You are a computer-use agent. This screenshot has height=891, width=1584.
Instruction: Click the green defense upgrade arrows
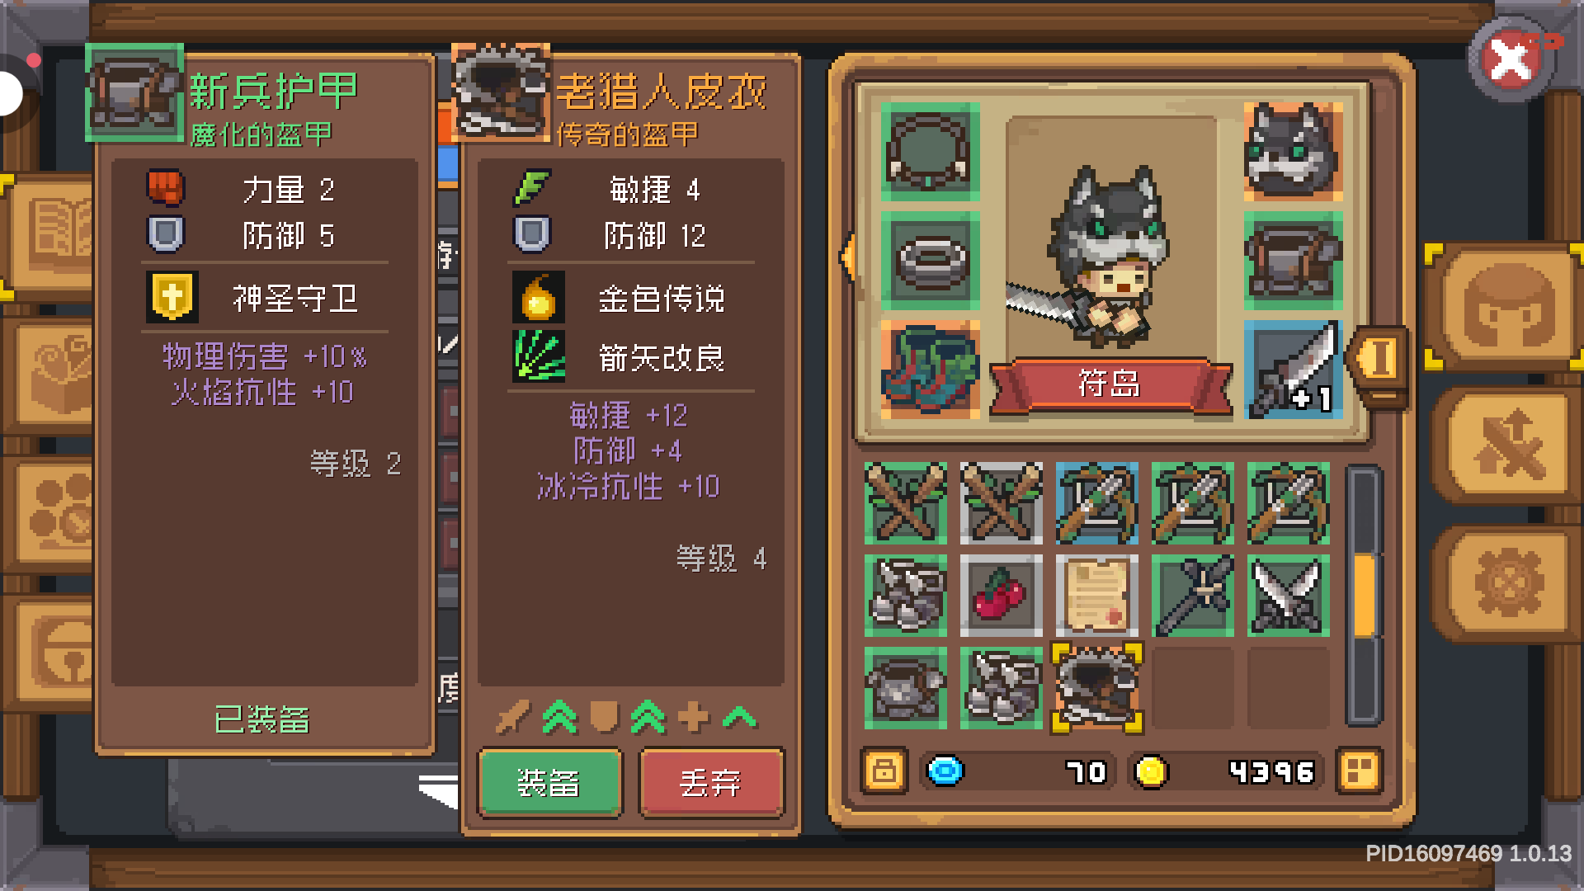pyautogui.click(x=648, y=717)
